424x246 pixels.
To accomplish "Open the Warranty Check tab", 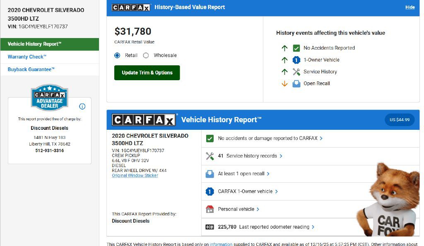I will tap(27, 57).
